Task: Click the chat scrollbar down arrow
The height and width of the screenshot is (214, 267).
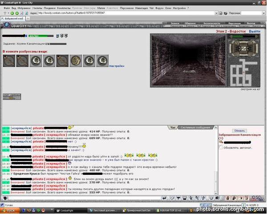Action: pos(216,193)
